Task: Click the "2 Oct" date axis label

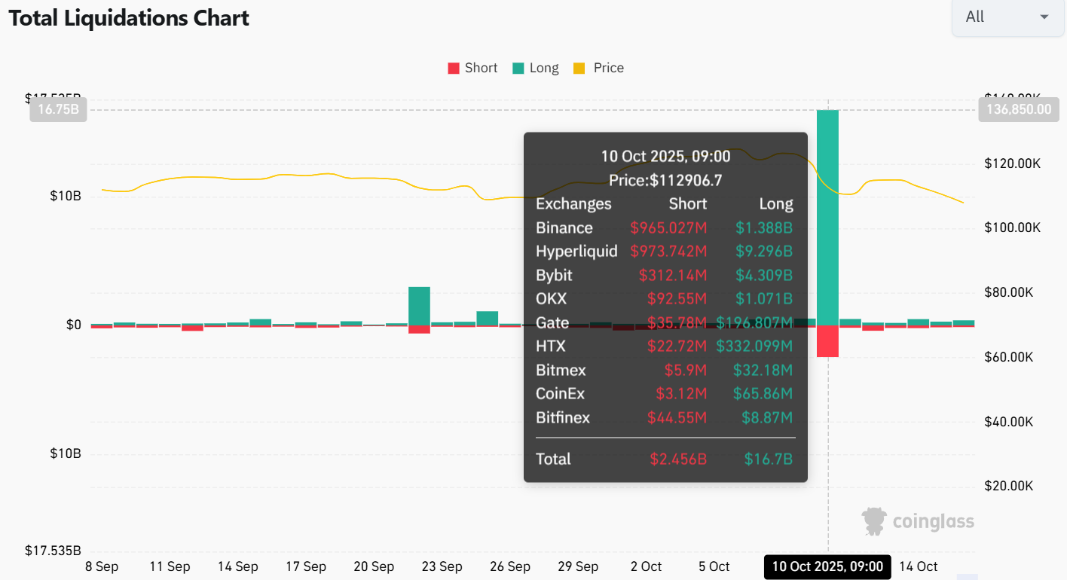Action: [x=646, y=566]
